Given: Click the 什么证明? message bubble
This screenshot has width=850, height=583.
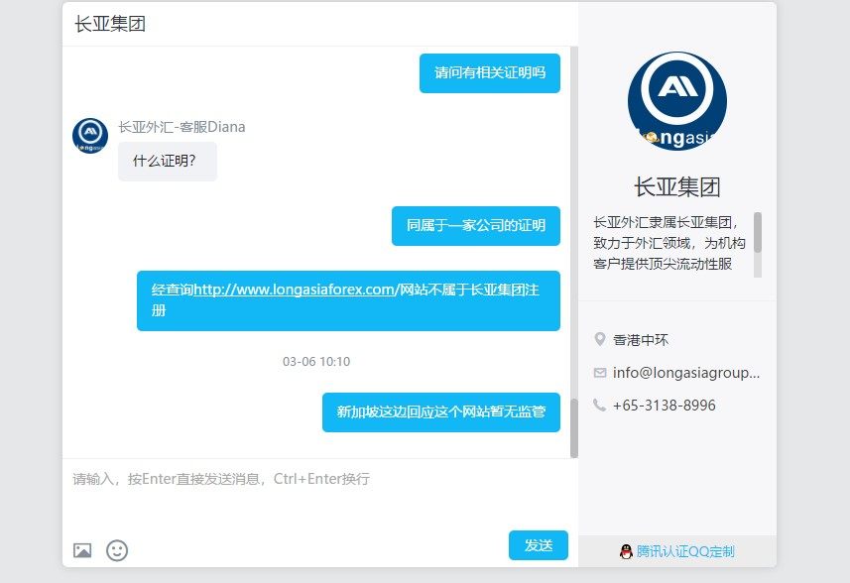Looking at the screenshot, I should coord(167,162).
